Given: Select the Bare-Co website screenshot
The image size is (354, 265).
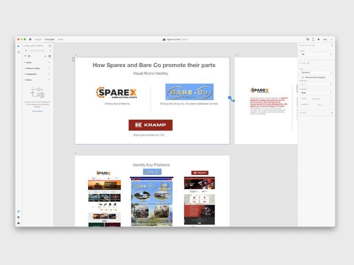Looking at the screenshot, I should tap(152, 201).
